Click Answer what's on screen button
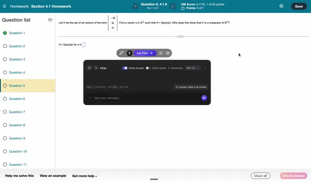The width and height of the screenshot is (311, 183). coord(191,87)
